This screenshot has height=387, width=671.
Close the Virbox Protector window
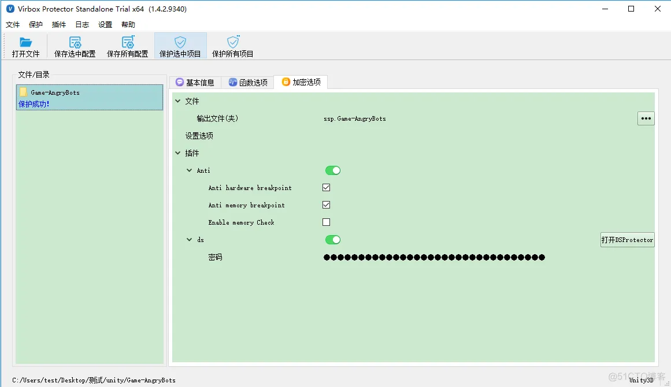pyautogui.click(x=658, y=9)
